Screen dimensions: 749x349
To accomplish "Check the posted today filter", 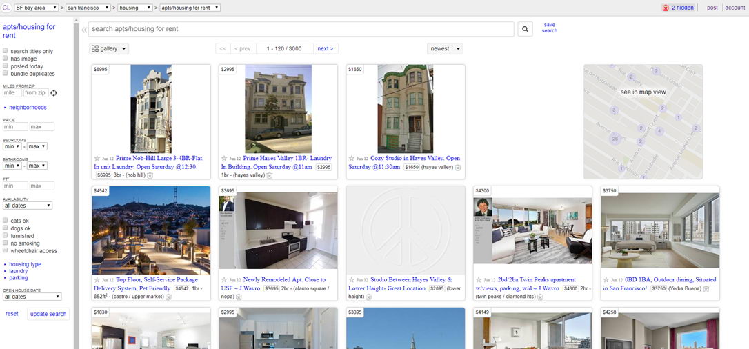I will (x=6, y=66).
